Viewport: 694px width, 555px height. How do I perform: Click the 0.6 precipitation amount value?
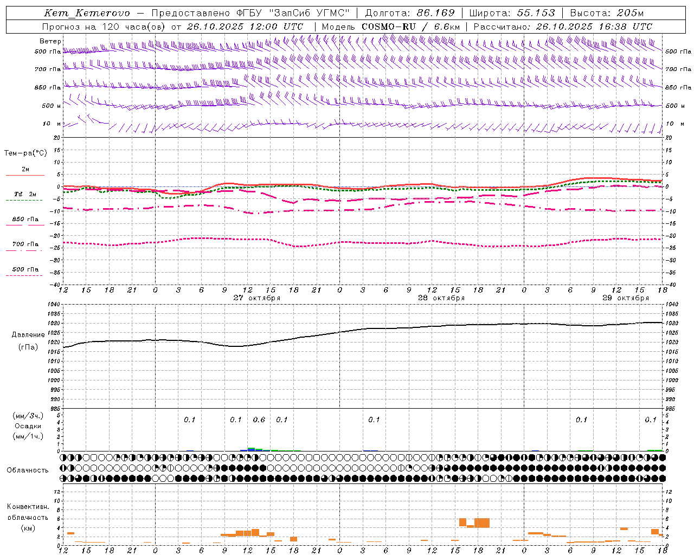[x=259, y=420]
